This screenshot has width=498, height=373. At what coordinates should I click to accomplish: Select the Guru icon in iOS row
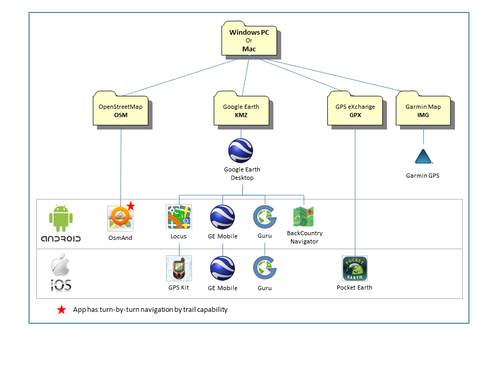tap(265, 268)
